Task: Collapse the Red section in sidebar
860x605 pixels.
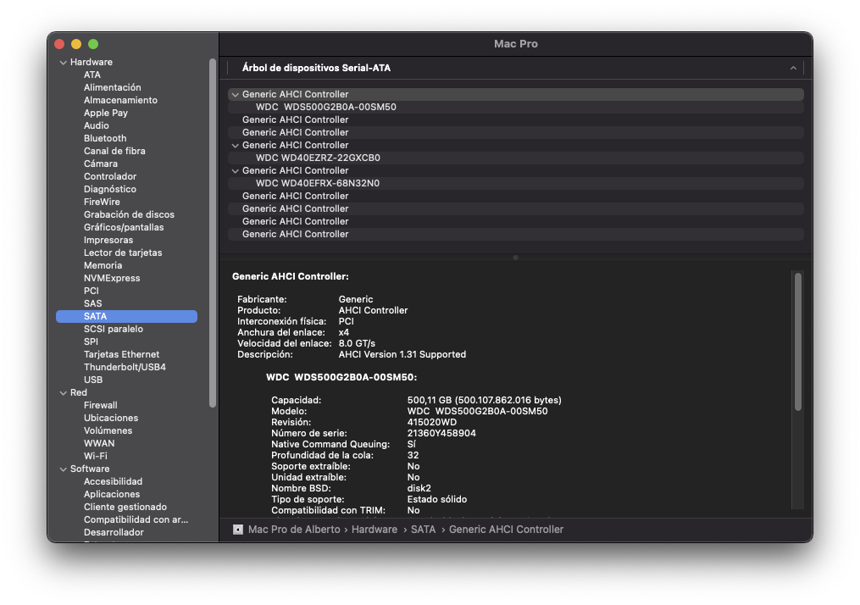Action: pos(63,393)
